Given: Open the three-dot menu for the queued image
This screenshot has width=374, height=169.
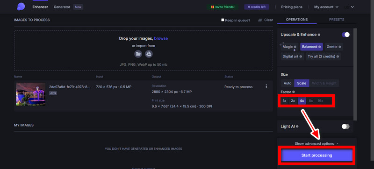Looking at the screenshot, I should [x=266, y=87].
